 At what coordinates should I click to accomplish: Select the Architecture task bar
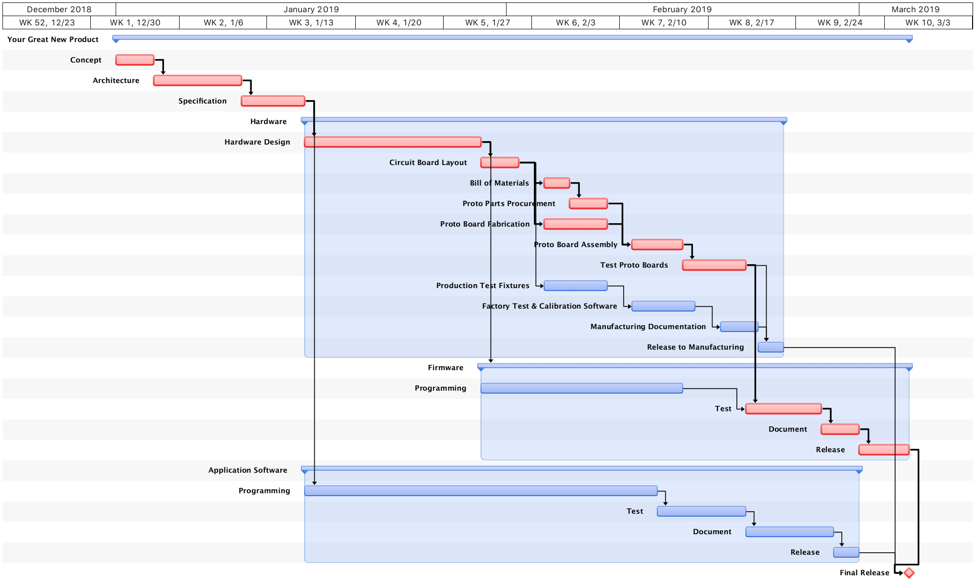197,80
